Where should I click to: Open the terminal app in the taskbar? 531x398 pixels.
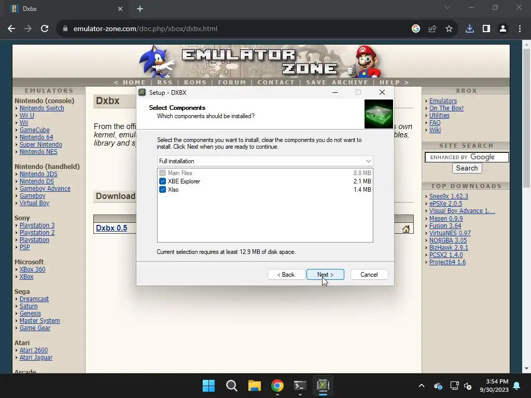[x=300, y=386]
